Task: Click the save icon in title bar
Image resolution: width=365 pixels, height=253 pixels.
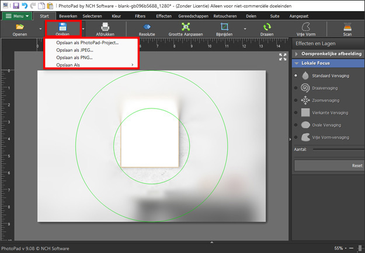Action: tap(16, 6)
